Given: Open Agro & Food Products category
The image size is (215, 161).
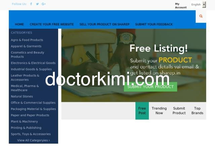Looking at the screenshot, I should 27,40.
